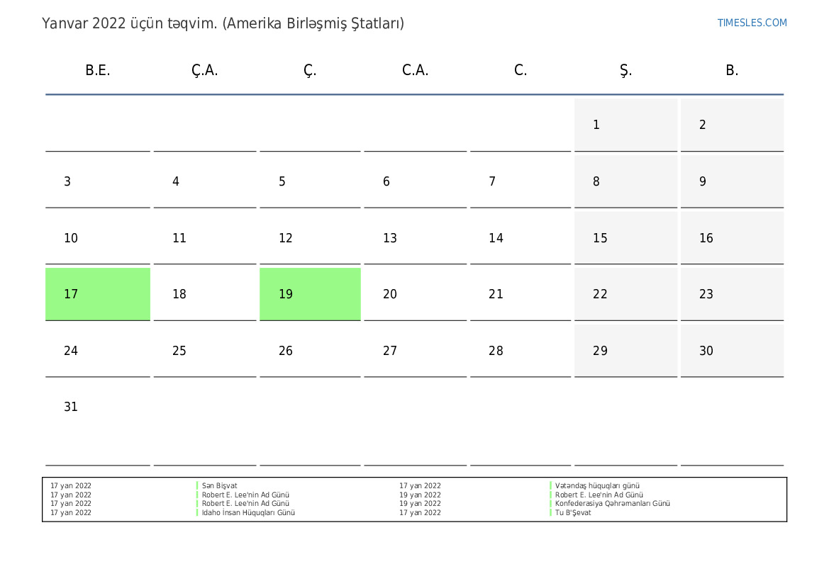Select the highlighted 17 January cell

pos(98,294)
